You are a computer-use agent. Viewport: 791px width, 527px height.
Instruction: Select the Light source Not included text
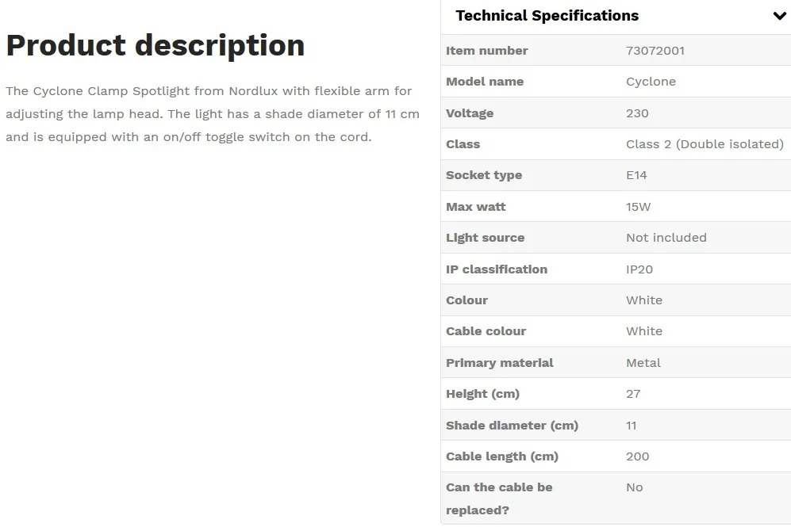tap(666, 238)
